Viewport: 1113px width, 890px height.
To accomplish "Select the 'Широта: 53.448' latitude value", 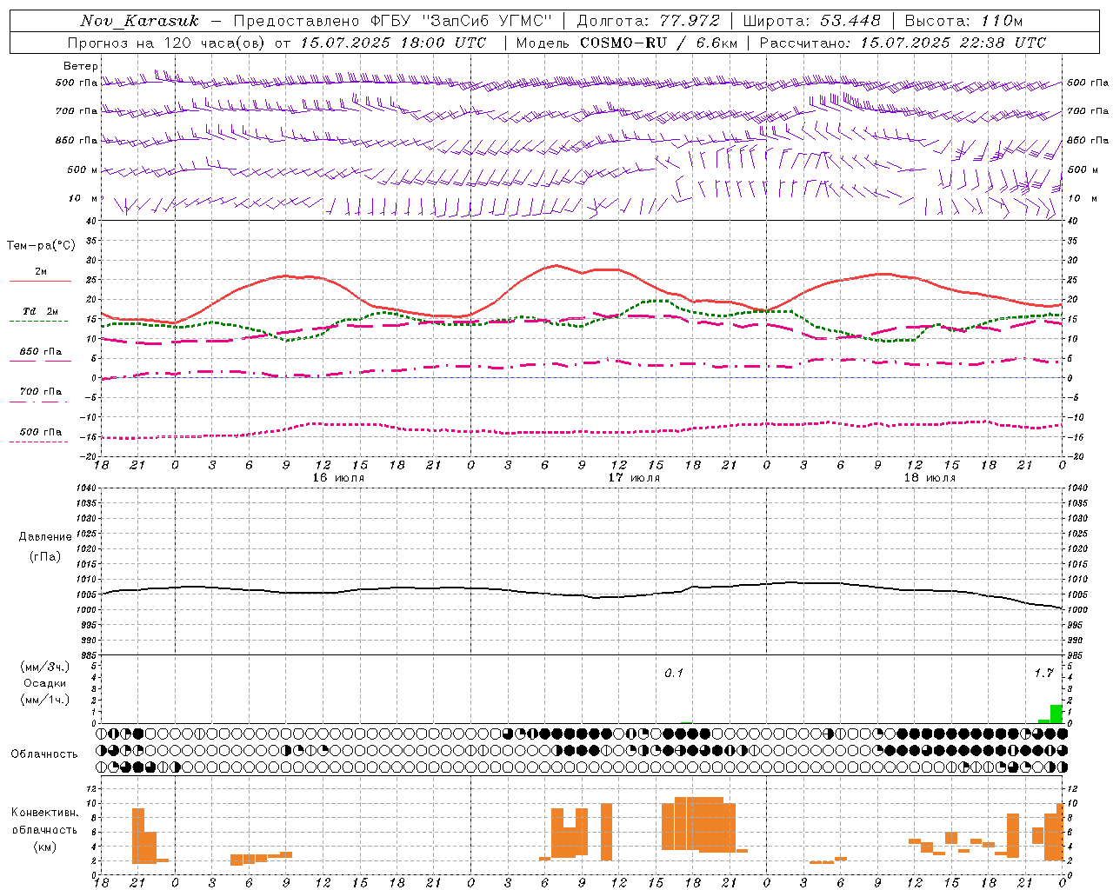I will [x=811, y=21].
